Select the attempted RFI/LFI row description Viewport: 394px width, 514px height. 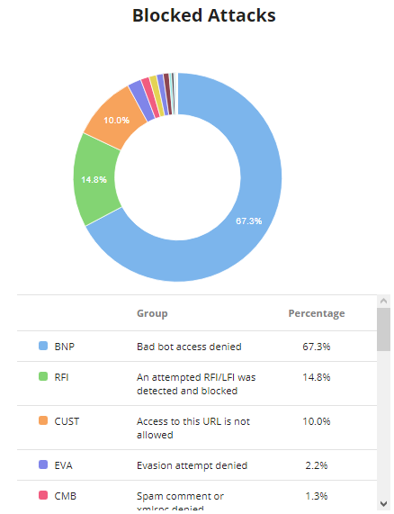click(196, 383)
